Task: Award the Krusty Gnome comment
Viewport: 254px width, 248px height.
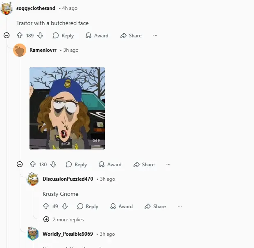Action: (121, 207)
